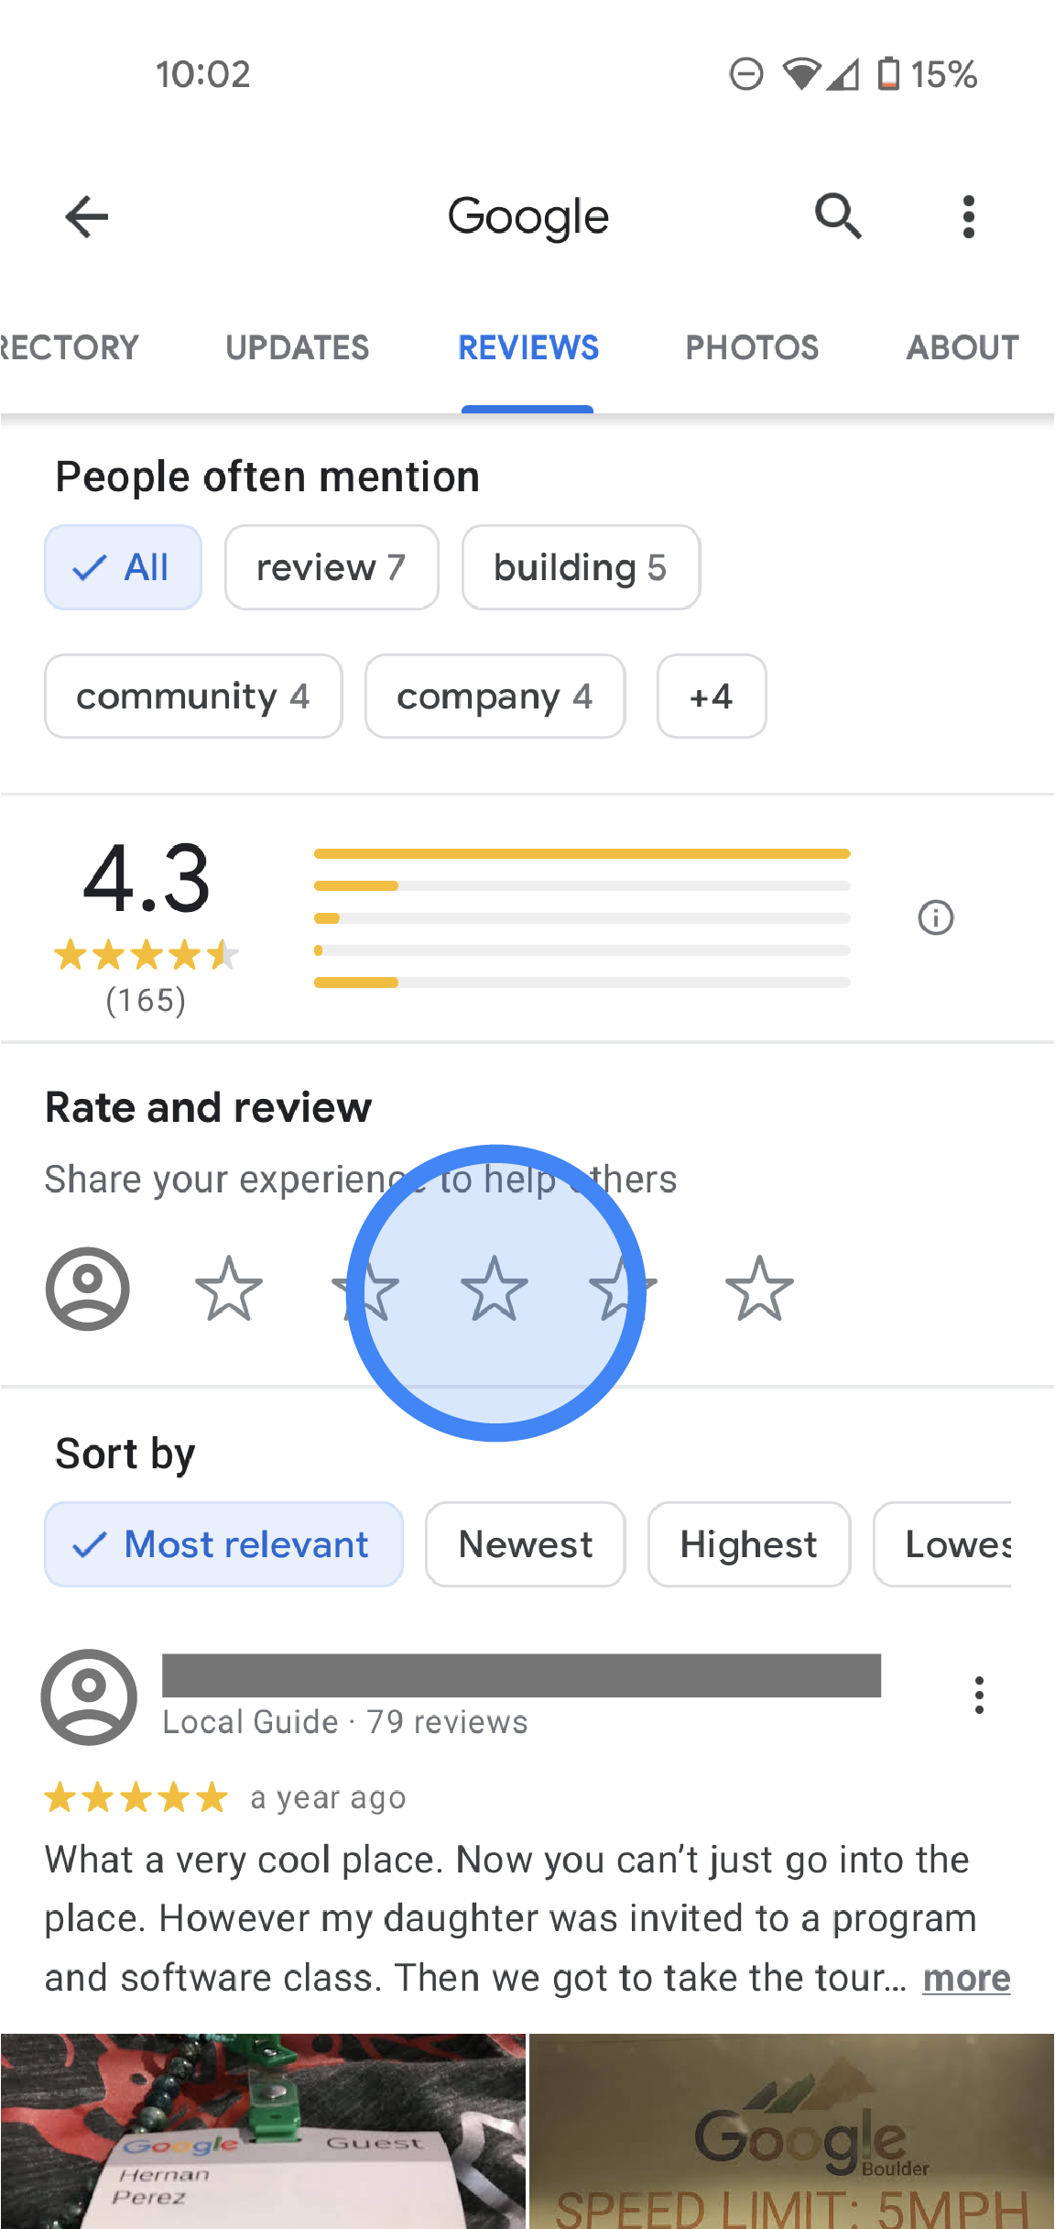Filter reviews mentioning "building"
This screenshot has width=1055, height=2229.
(581, 567)
